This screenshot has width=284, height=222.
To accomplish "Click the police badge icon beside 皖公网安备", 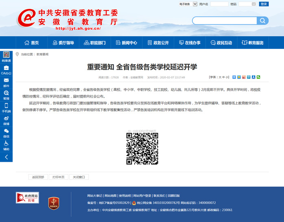I will pyautogui.click(x=134, y=203).
